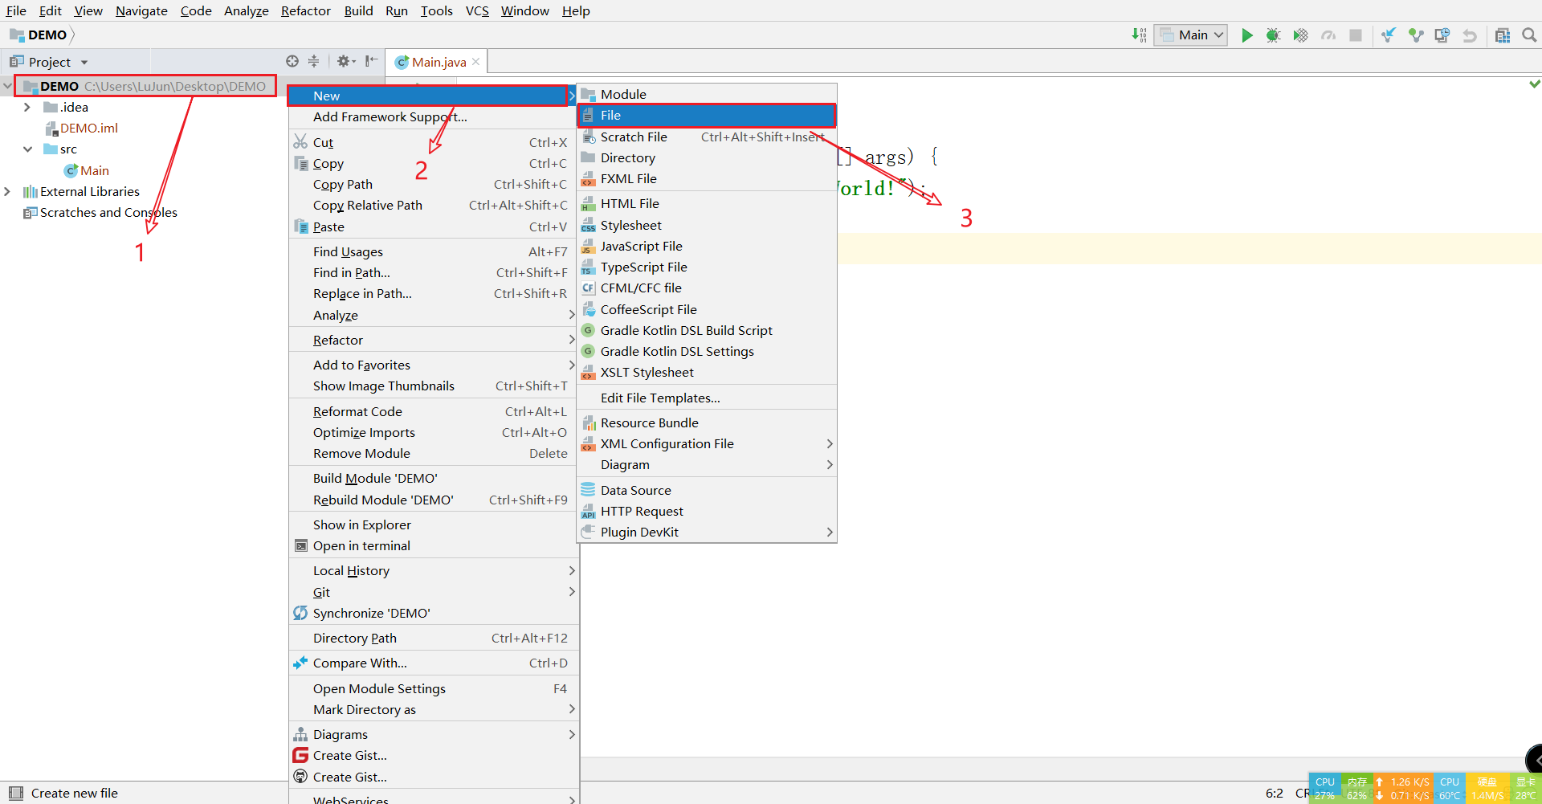
Task: Choose Gradle Kotlin DSL Build Script
Action: (708, 330)
